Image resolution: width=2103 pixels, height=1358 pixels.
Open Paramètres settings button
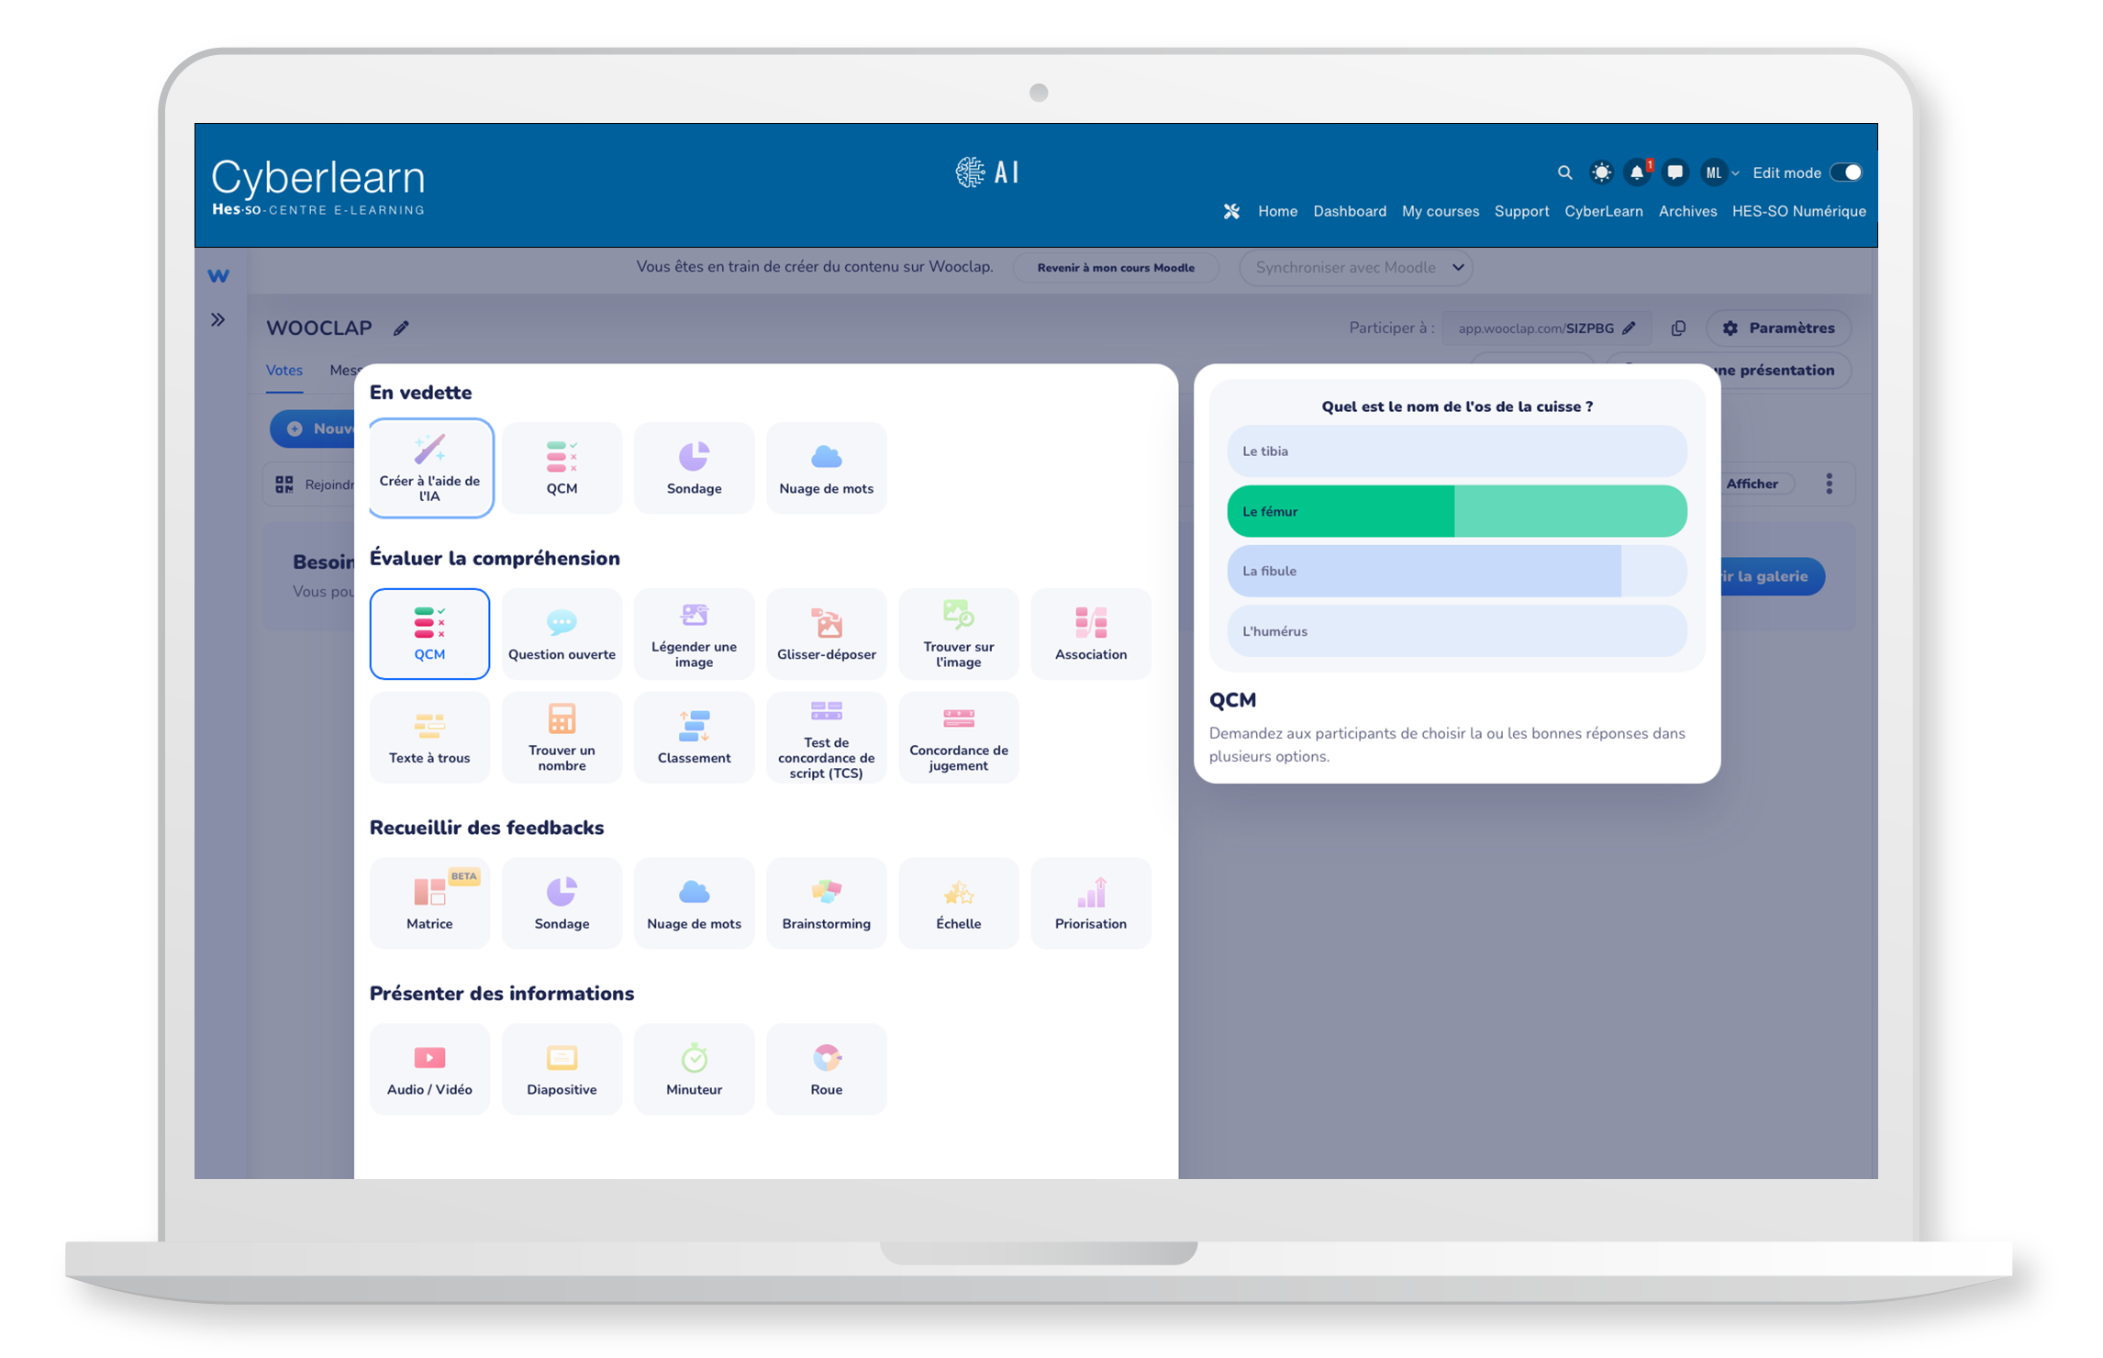(x=1778, y=328)
